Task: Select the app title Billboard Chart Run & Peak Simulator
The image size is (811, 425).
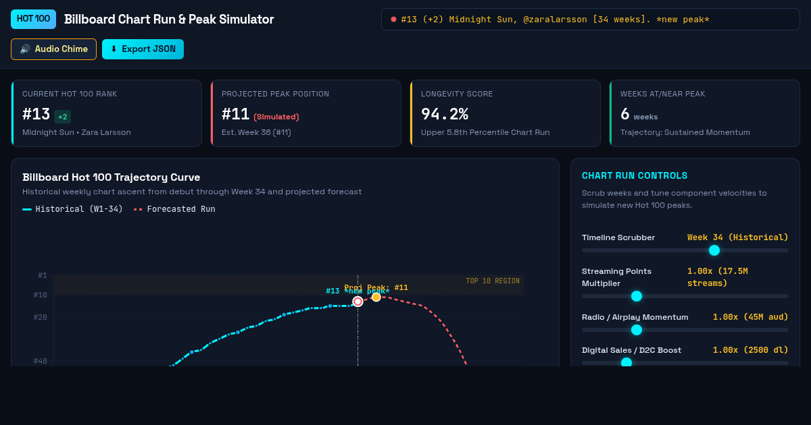Action: (169, 19)
